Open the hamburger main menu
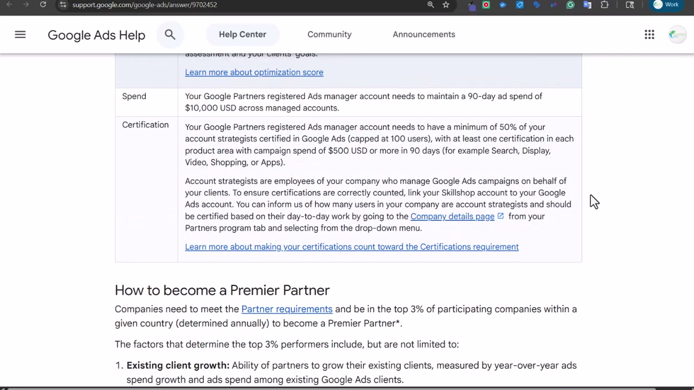 click(20, 35)
